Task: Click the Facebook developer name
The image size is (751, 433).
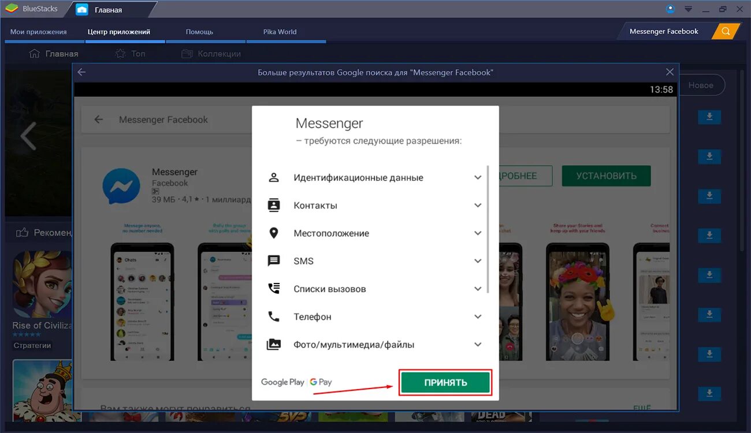Action: (170, 183)
